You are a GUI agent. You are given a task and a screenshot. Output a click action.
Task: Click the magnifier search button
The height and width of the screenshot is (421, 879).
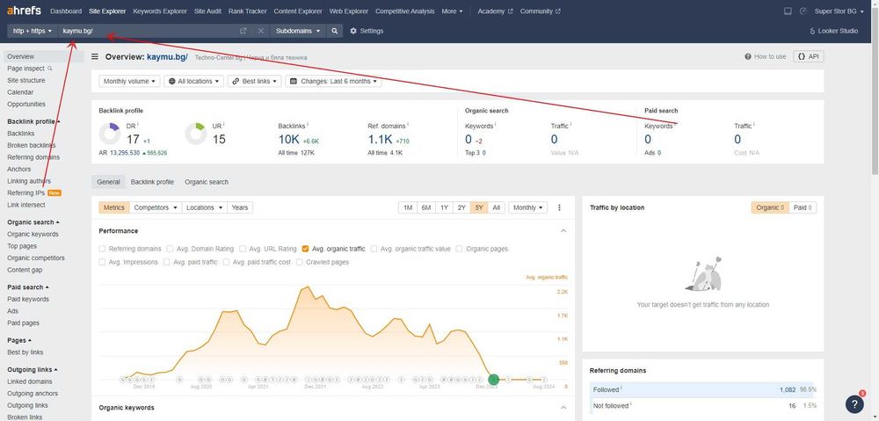click(335, 31)
